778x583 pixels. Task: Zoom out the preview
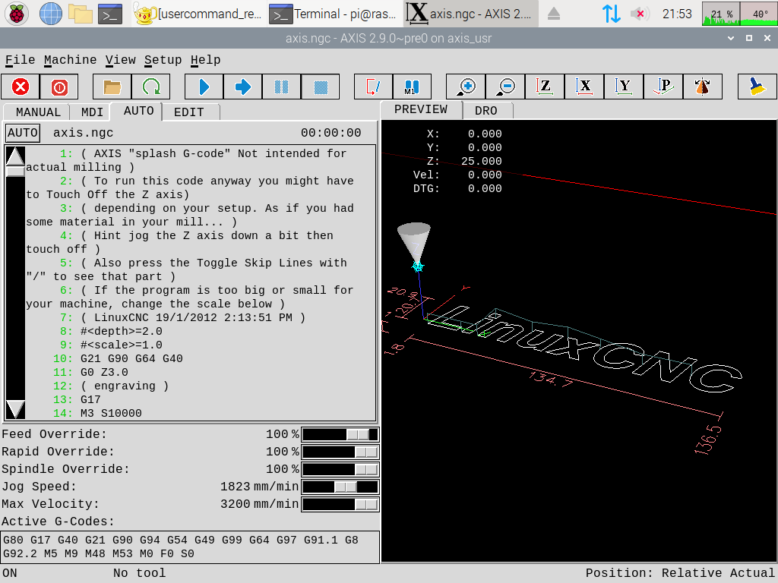click(x=505, y=87)
